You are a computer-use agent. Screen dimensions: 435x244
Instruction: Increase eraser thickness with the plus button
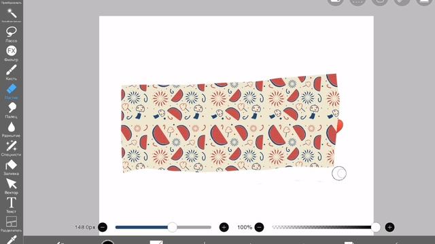[x=224, y=227]
